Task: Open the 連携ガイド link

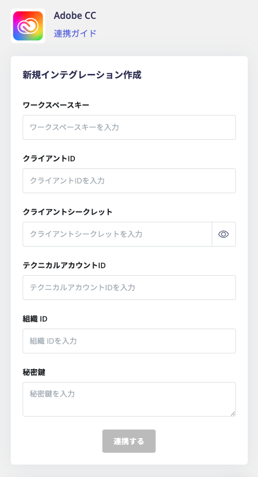Action: tap(75, 33)
